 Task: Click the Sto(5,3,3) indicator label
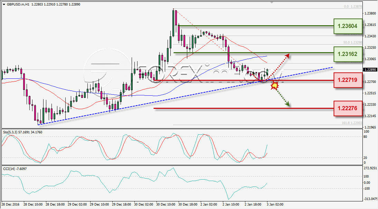pyautogui.click(x=9, y=132)
